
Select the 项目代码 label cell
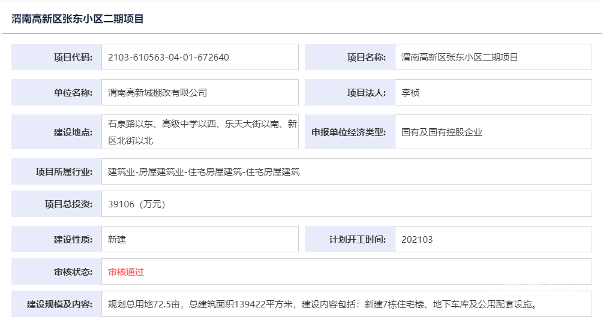coord(57,58)
